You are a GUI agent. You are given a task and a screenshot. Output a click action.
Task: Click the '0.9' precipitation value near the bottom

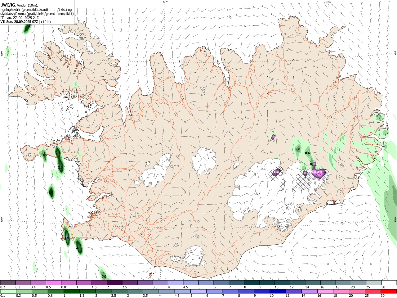[x=104, y=277]
